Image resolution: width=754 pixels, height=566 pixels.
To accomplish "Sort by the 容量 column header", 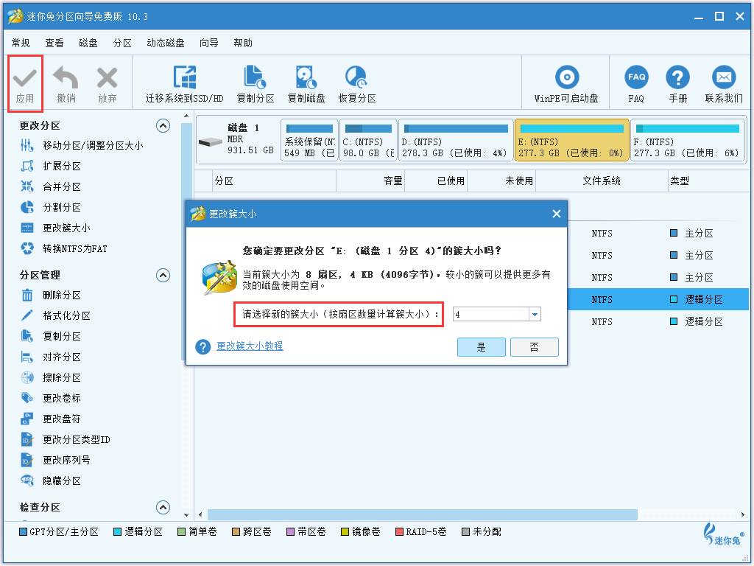I will [x=370, y=181].
